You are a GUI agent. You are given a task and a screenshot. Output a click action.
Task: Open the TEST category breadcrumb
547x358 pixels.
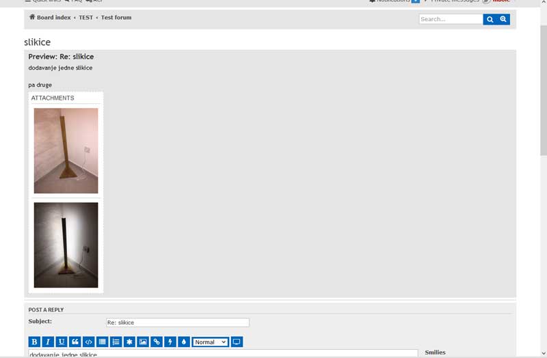point(86,18)
